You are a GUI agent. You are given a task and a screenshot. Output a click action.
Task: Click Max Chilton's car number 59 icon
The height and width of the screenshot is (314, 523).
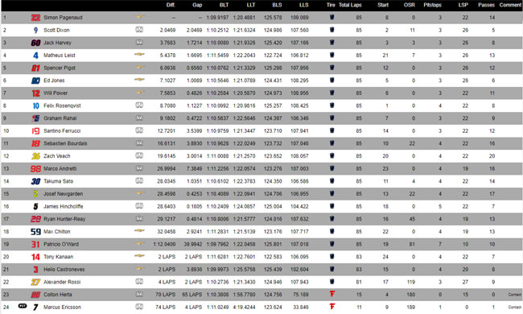tap(35, 232)
